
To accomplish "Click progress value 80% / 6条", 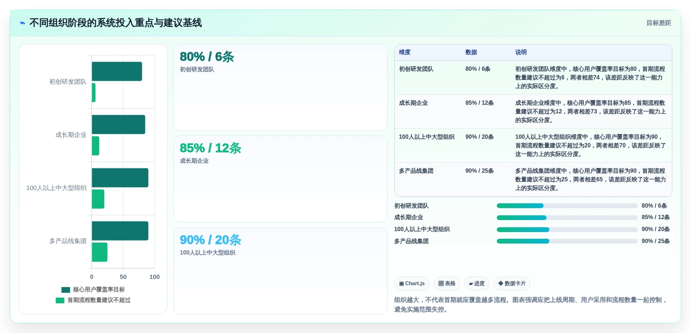I will pyautogui.click(x=654, y=206).
